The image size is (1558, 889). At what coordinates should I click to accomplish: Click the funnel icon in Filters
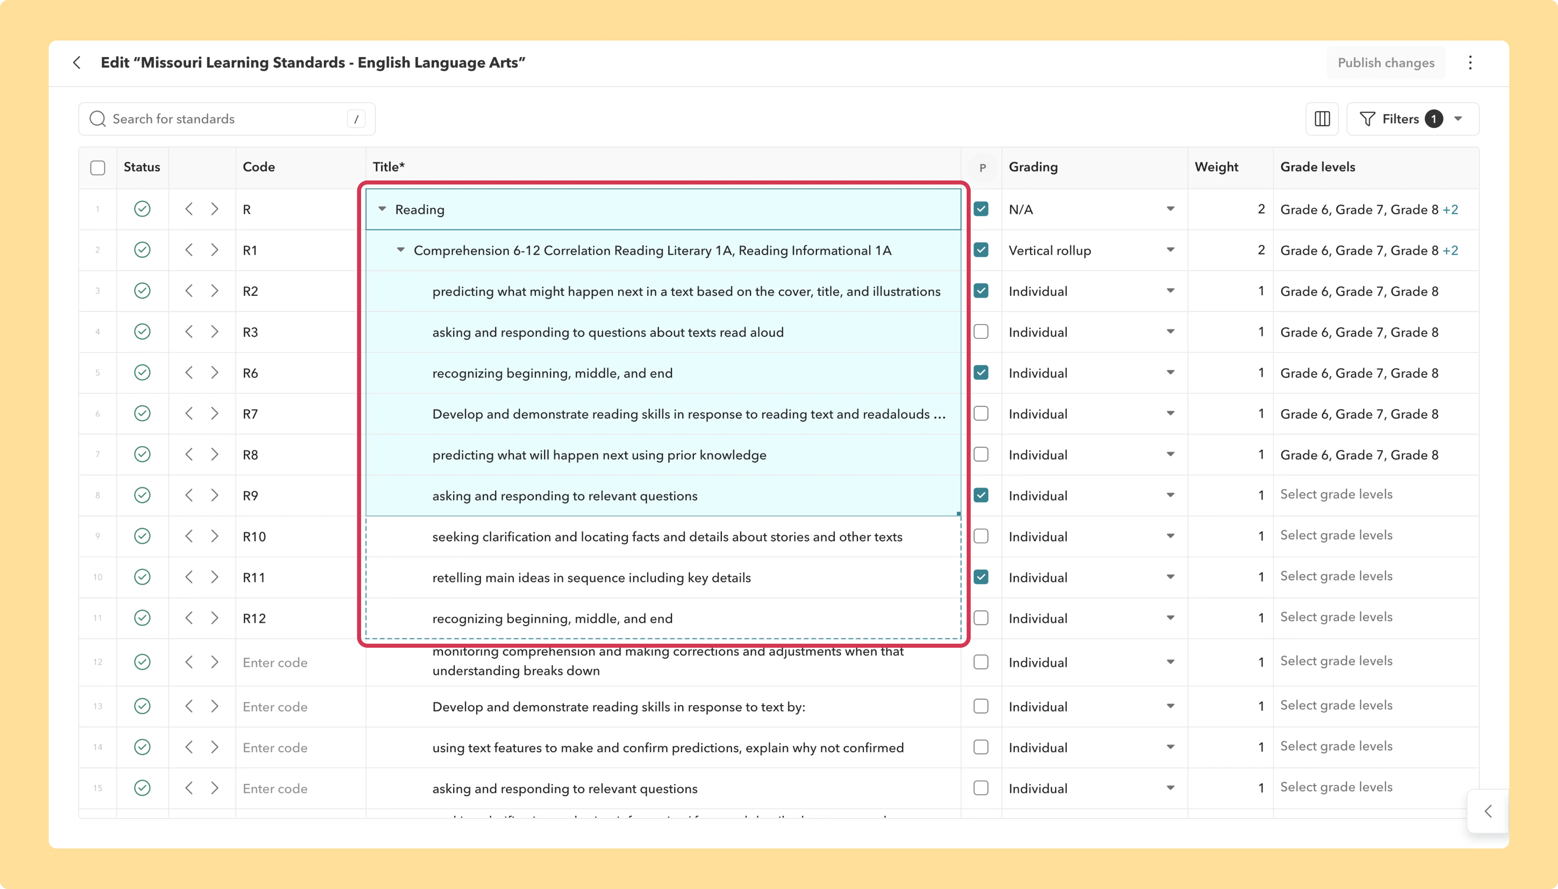coord(1367,119)
